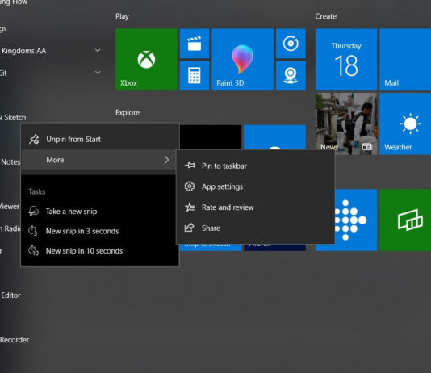Click the Explore group header
Screen dimensions: 431x373
(128, 113)
